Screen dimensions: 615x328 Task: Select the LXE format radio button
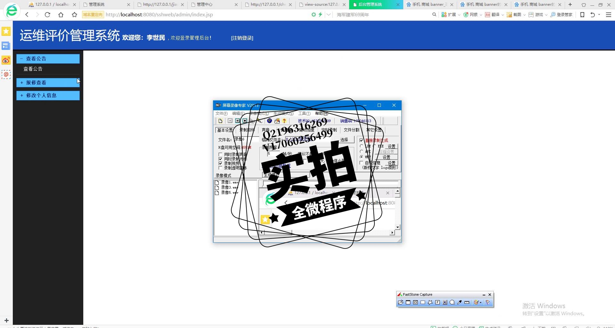coord(362,146)
